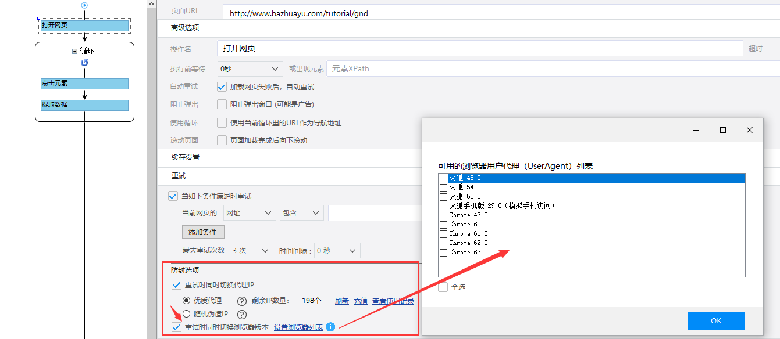
Task: Open the 设置浏览器列表 link
Action: click(x=298, y=327)
